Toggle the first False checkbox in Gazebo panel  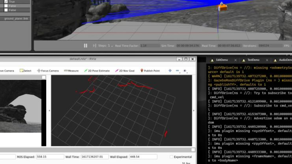pos(6,6)
